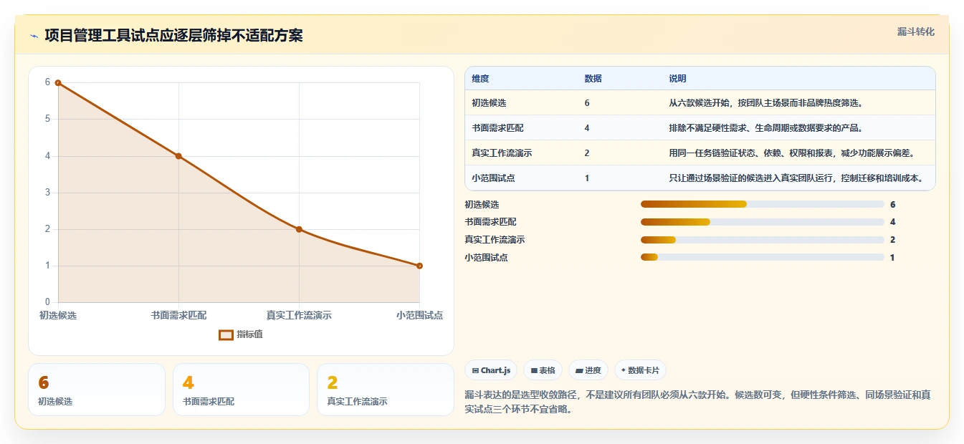Toggle the 指标值 legend swatch

(226, 334)
